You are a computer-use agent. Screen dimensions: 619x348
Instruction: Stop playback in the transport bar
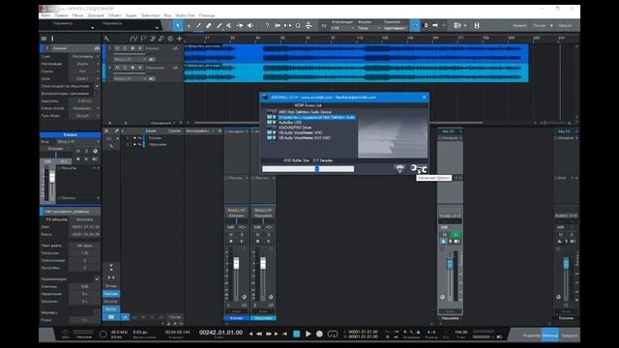[297, 333]
